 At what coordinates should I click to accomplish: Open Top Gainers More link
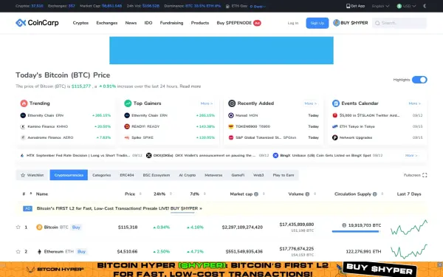207,103
